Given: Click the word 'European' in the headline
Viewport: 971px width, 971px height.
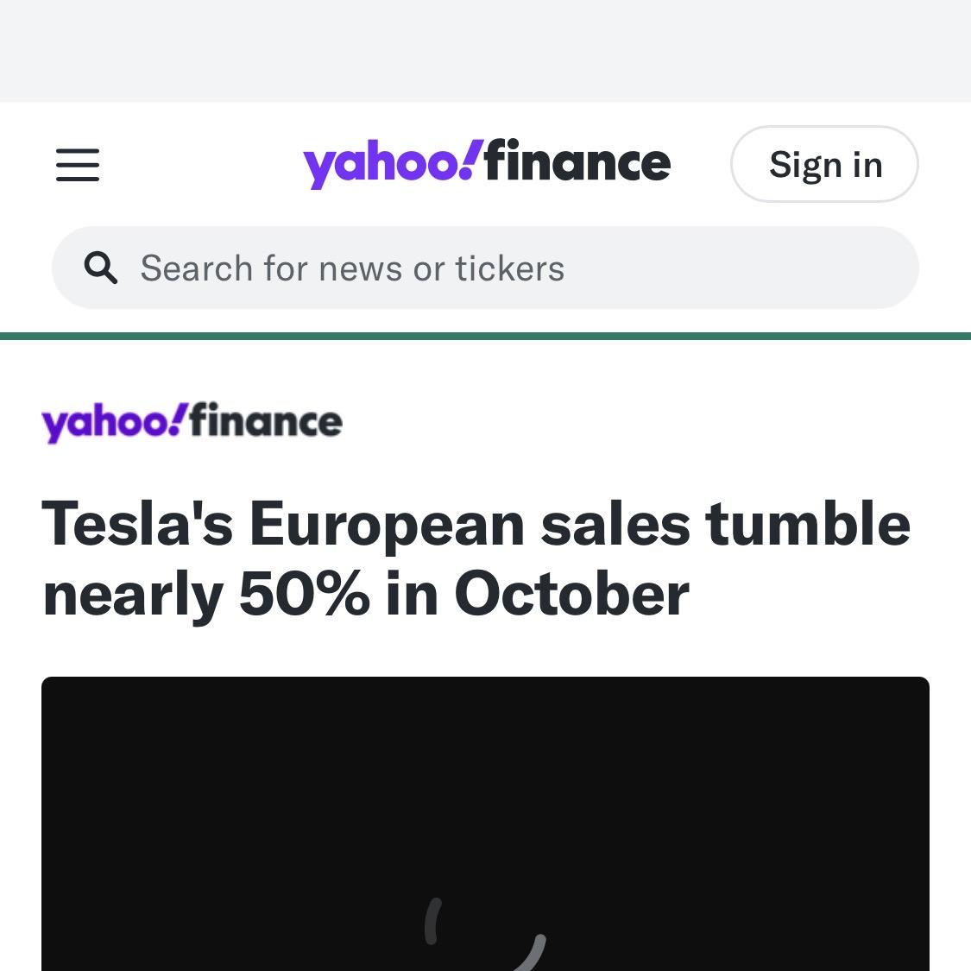Looking at the screenshot, I should [387, 524].
